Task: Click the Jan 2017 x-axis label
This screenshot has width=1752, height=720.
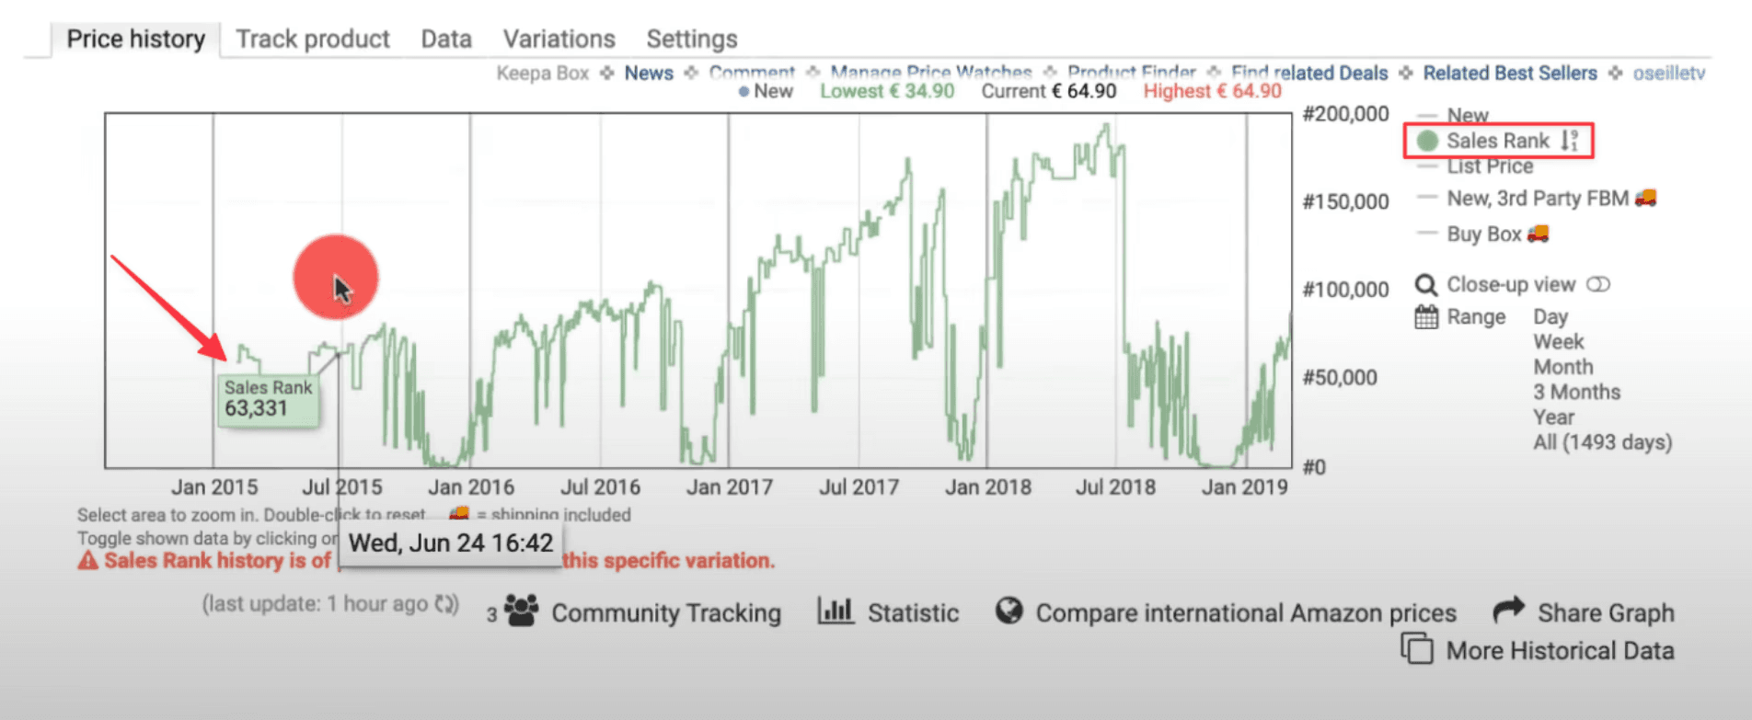Action: tap(730, 487)
